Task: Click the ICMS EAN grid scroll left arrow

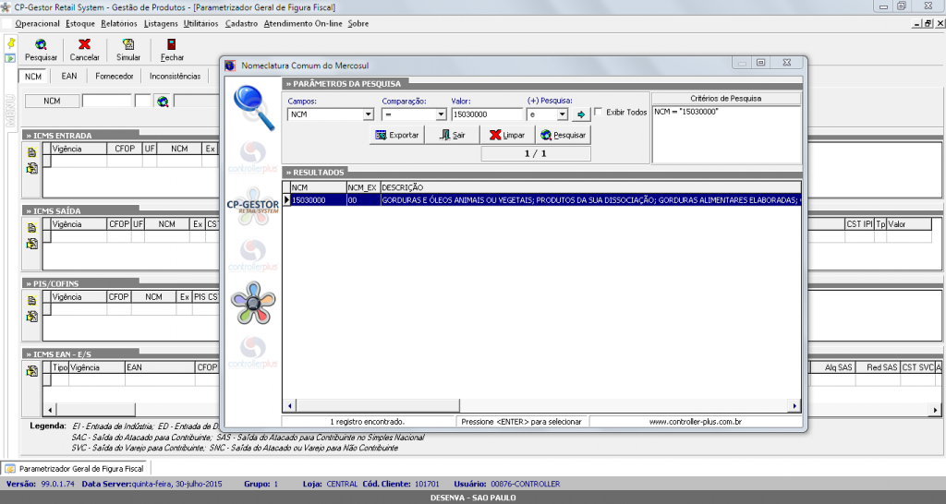Action: coord(50,409)
